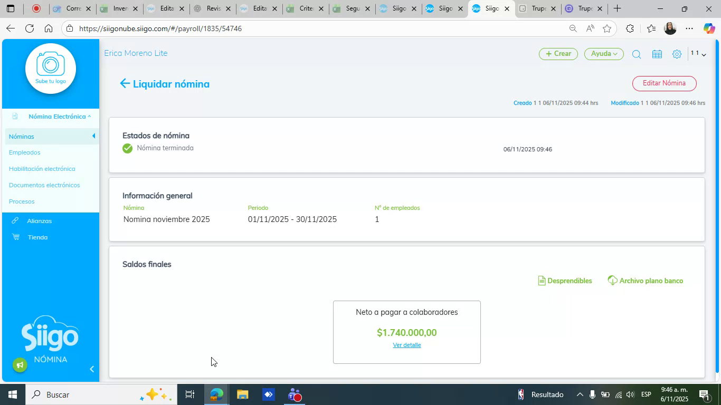The width and height of the screenshot is (721, 405).
Task: Select Empleados in the sidebar
Action: [x=24, y=152]
